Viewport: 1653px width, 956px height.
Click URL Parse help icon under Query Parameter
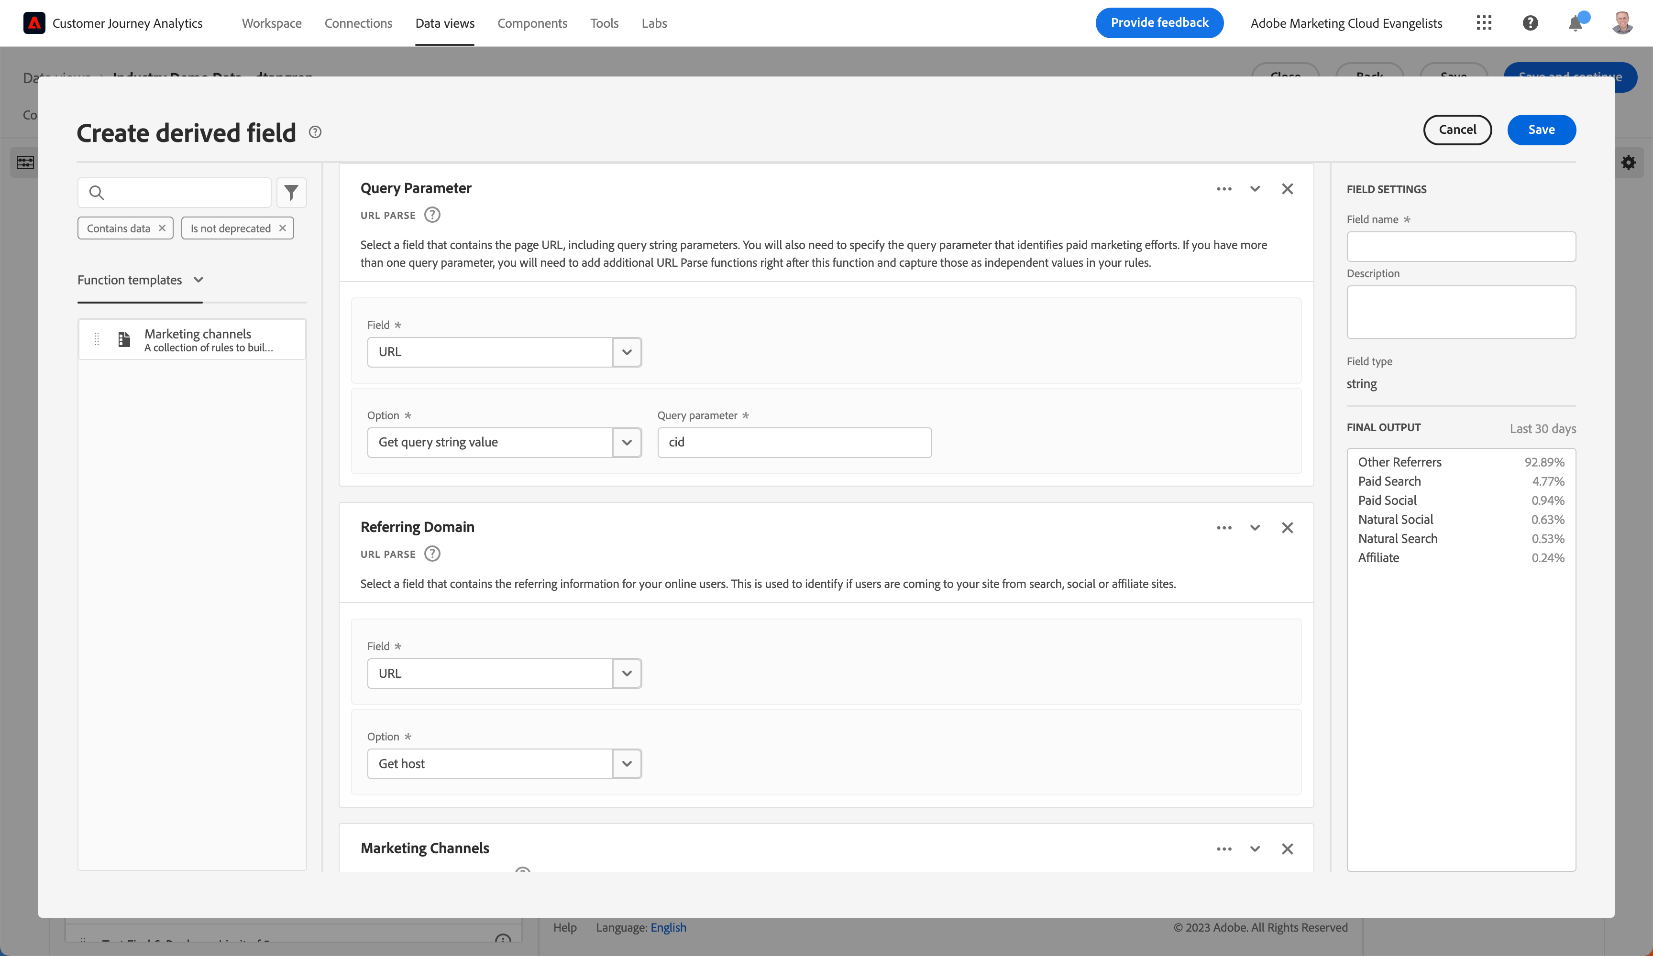pyautogui.click(x=432, y=215)
